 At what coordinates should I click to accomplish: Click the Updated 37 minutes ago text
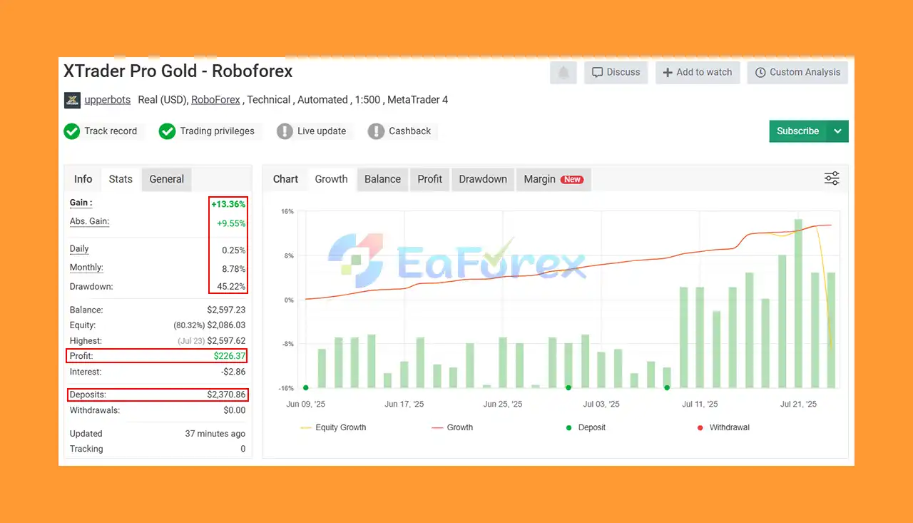click(x=215, y=434)
